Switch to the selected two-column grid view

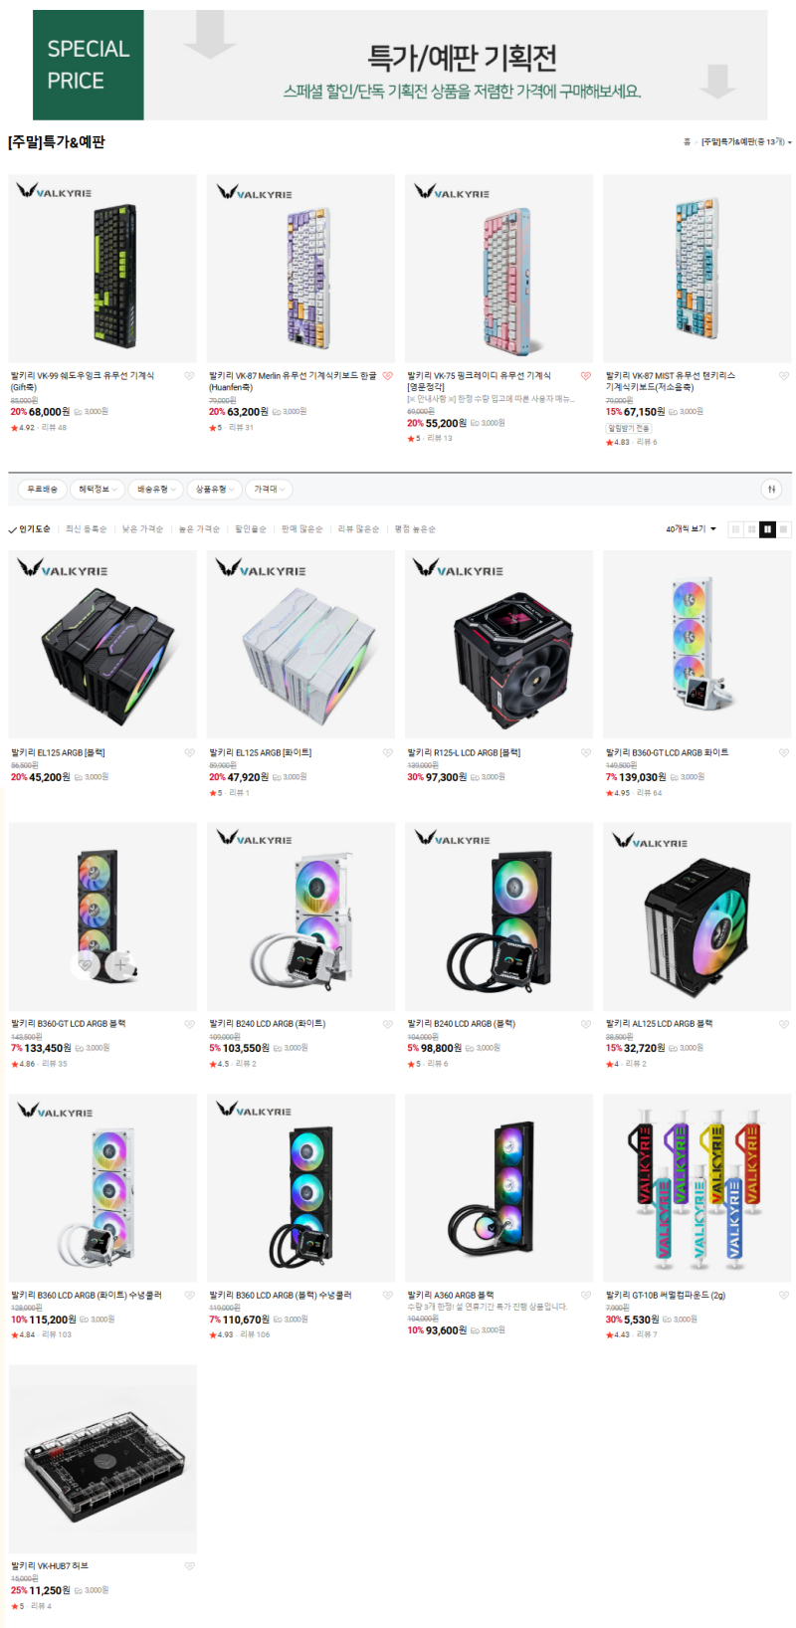click(767, 529)
